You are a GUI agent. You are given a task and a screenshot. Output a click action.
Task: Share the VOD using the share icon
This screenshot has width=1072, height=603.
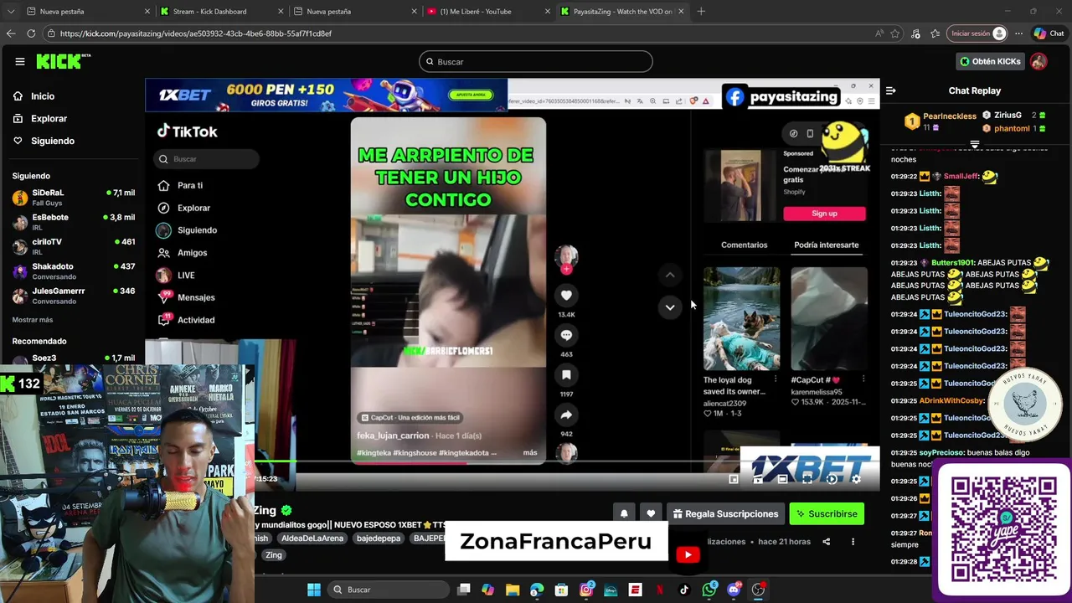pyautogui.click(x=826, y=542)
